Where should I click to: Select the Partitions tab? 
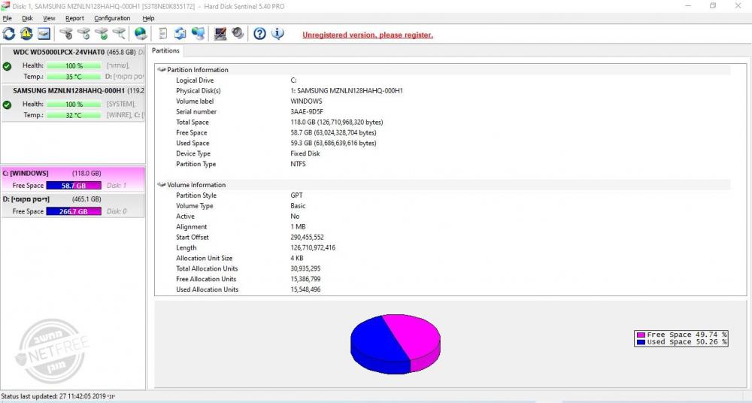click(x=165, y=50)
